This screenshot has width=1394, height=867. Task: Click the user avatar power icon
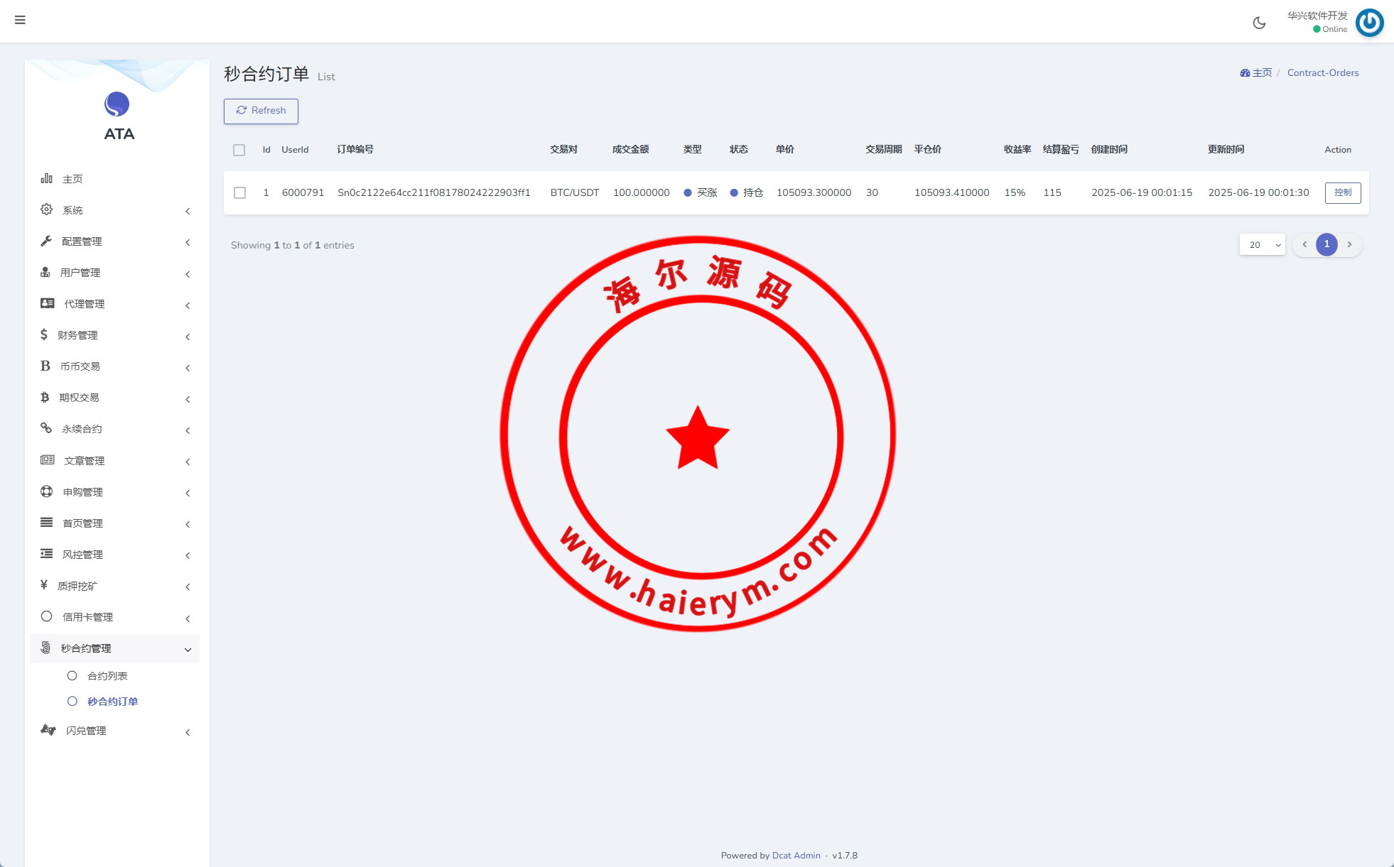[1369, 22]
